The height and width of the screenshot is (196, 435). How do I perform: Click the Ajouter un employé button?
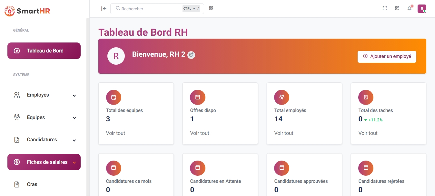(387, 56)
